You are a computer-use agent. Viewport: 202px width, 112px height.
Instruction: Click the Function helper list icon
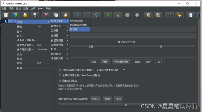(x=191, y=15)
